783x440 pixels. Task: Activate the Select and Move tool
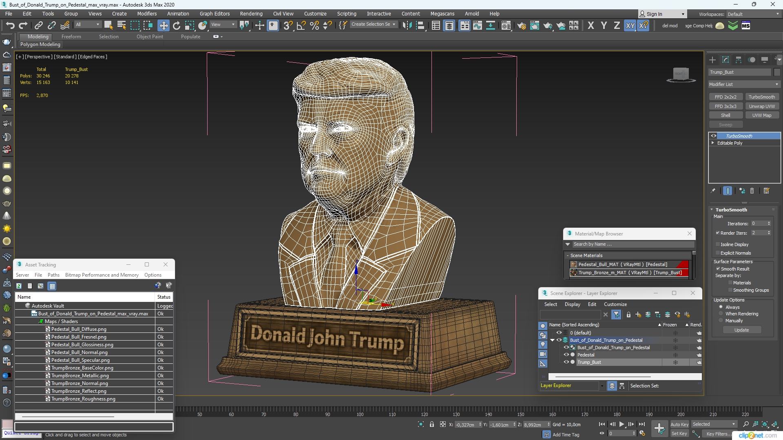tap(163, 26)
